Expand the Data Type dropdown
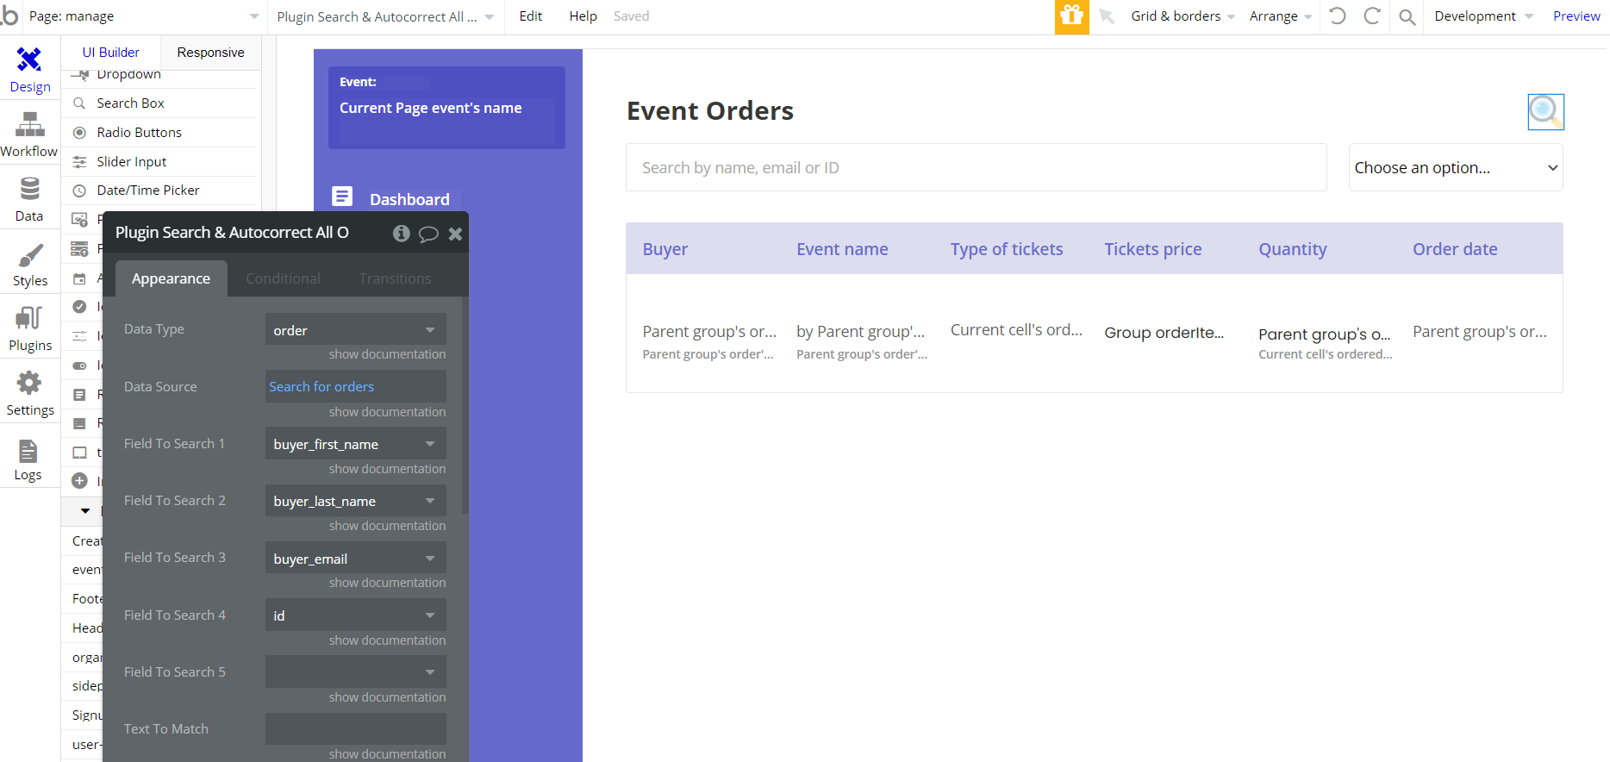The image size is (1610, 762). point(355,330)
